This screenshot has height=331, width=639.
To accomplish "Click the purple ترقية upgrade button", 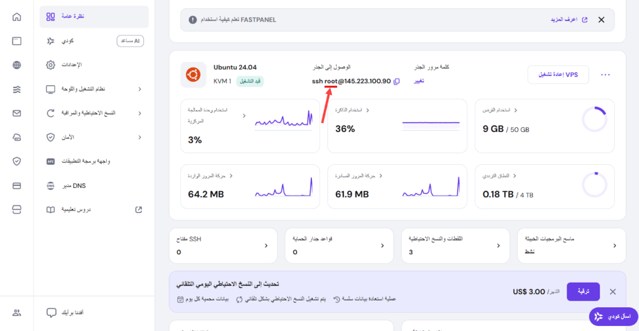I will pos(583,292).
